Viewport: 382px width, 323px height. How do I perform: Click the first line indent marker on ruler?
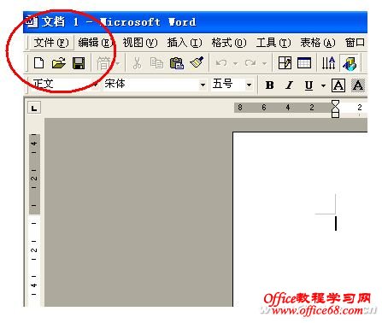[336, 103]
